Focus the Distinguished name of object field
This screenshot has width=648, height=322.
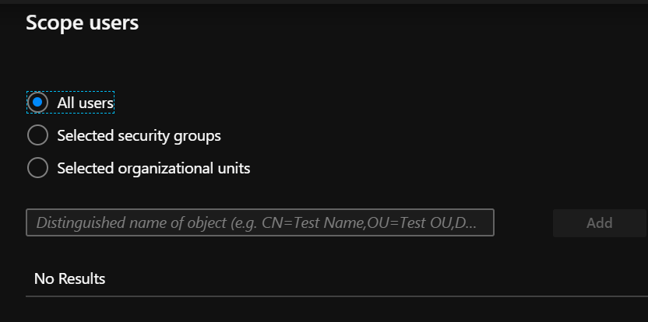260,222
